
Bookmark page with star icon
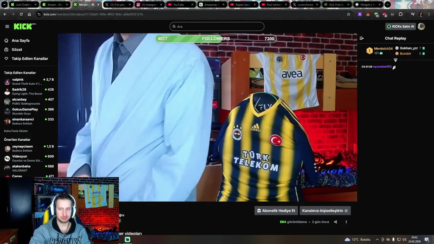coord(348,14)
